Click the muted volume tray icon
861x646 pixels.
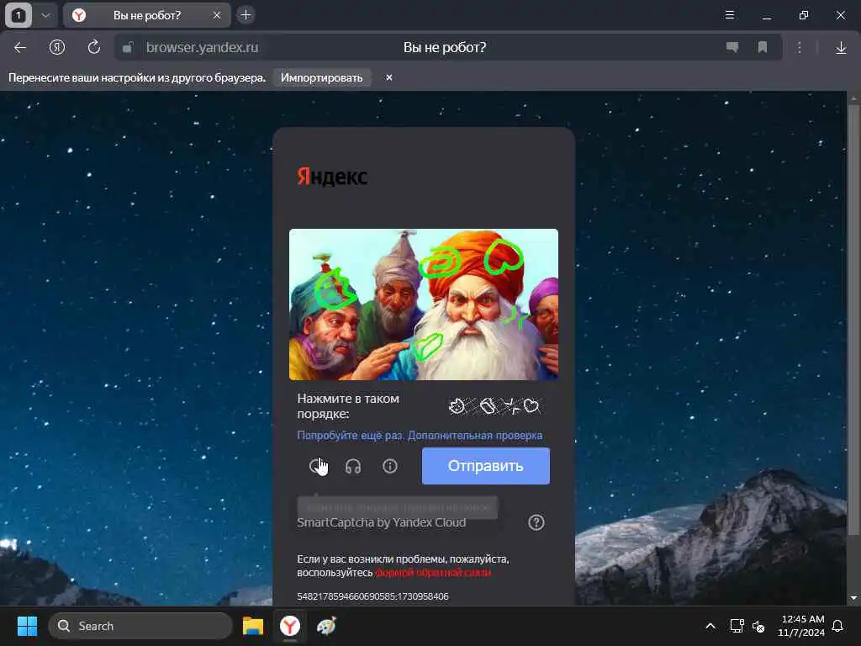pyautogui.click(x=759, y=626)
